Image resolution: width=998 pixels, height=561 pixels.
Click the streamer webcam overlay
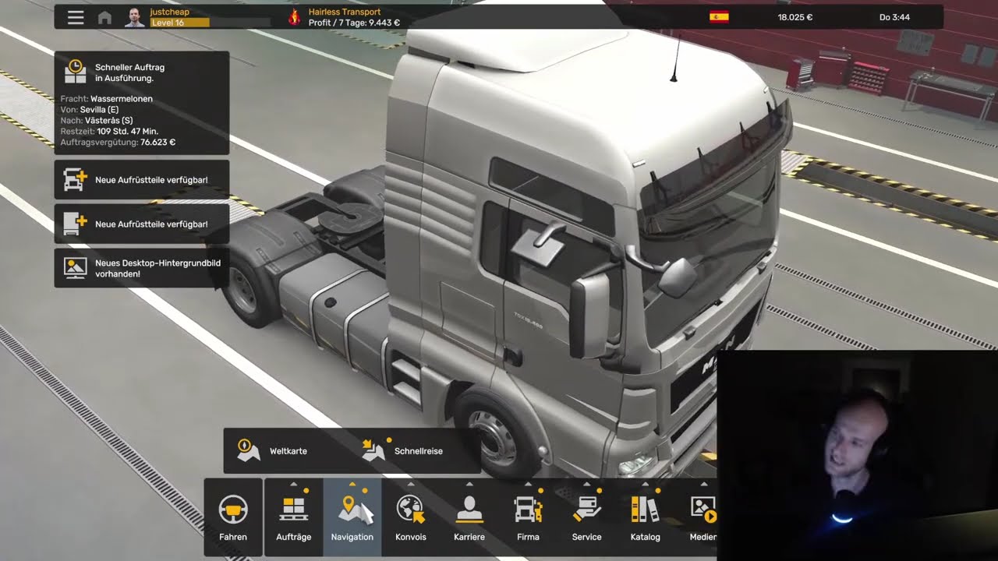[x=857, y=455]
